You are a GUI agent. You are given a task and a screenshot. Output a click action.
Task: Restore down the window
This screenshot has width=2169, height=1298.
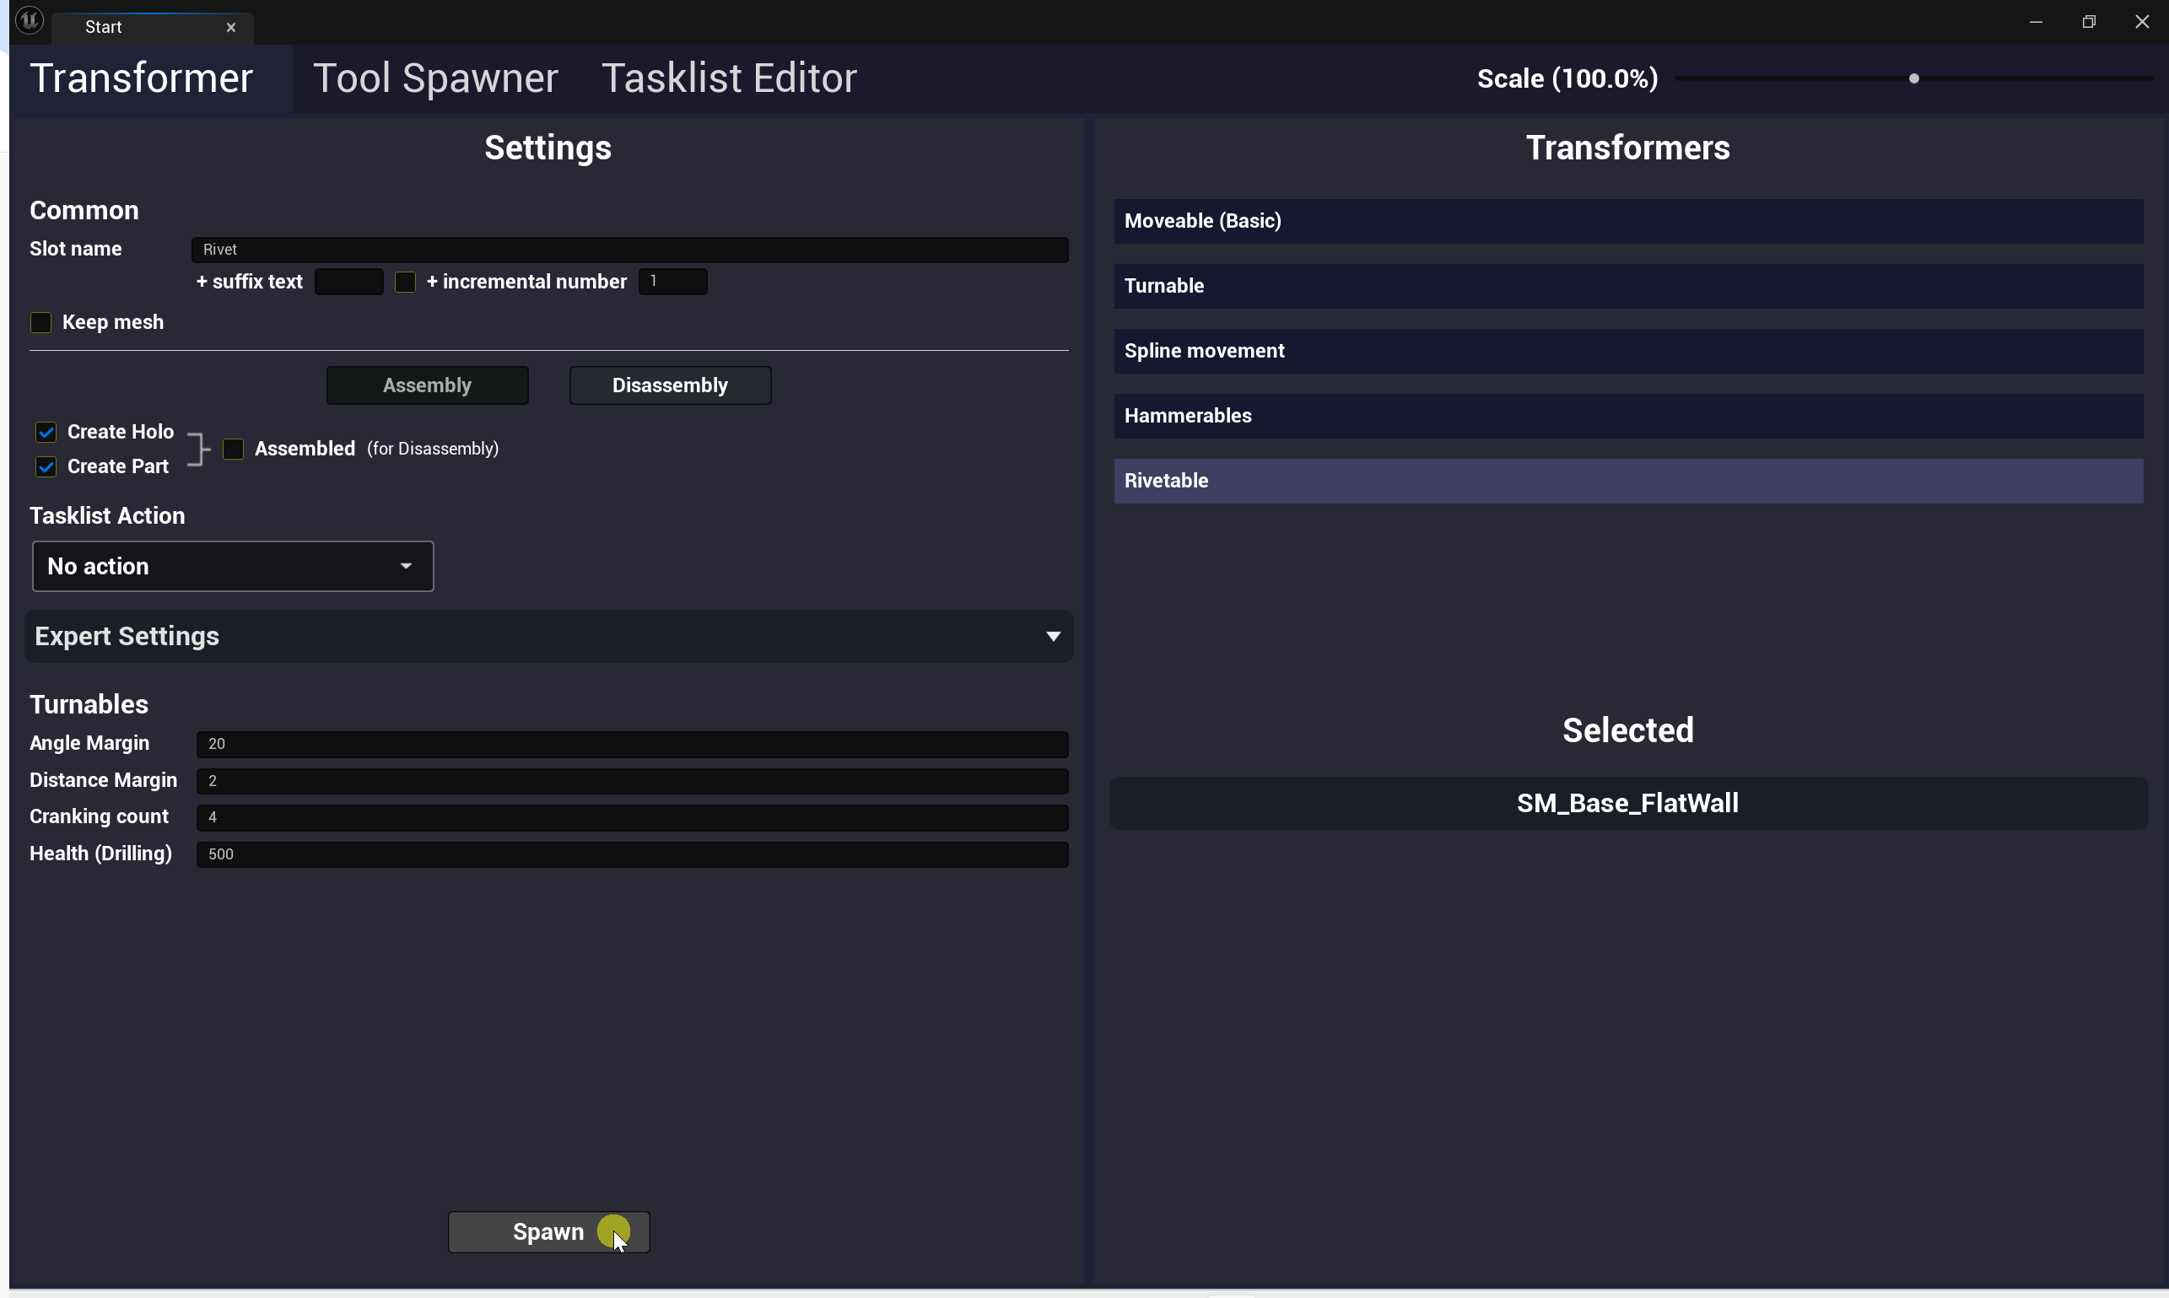[x=2089, y=22]
